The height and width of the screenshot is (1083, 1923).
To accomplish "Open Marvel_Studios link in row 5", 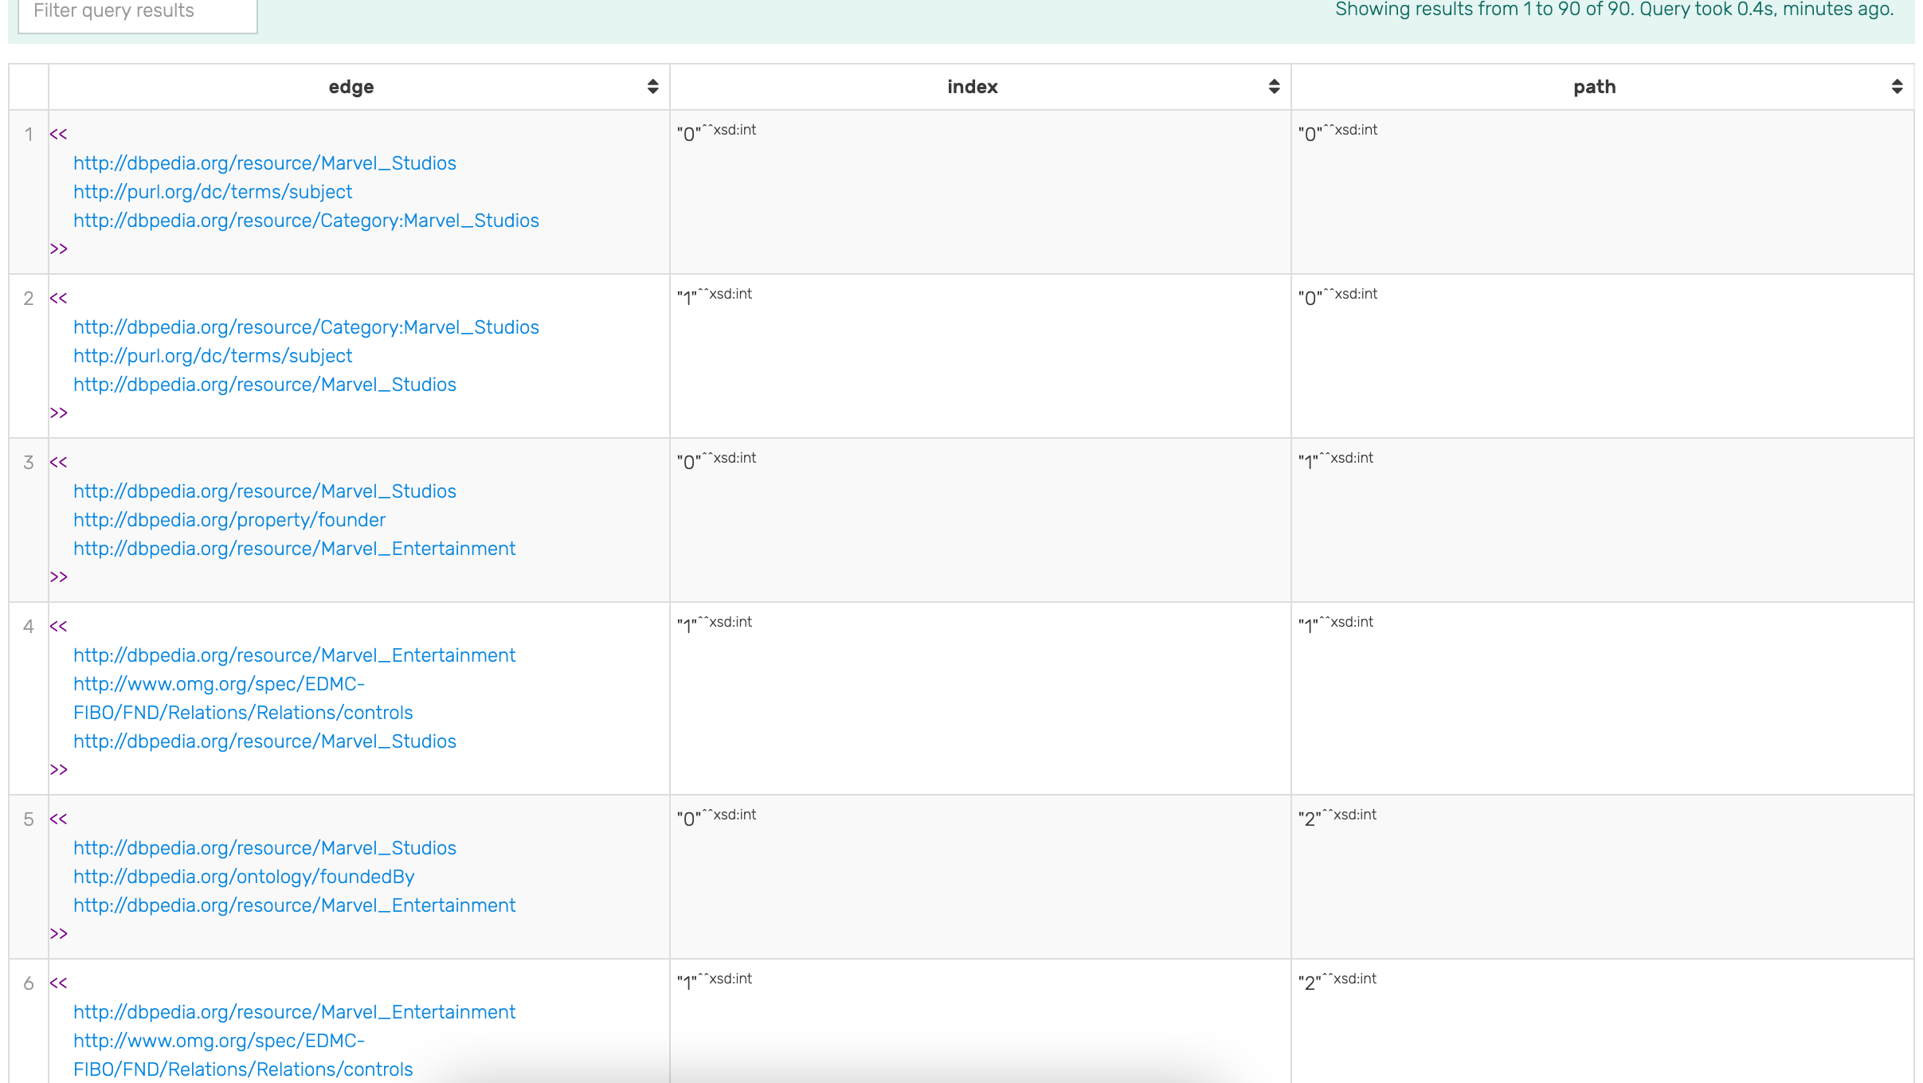I will tap(264, 848).
